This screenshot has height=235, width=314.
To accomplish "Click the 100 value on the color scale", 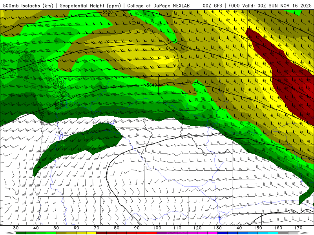I will coord(157,228).
